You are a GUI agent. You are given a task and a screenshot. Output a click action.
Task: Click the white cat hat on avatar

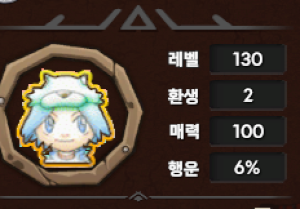(x=65, y=91)
